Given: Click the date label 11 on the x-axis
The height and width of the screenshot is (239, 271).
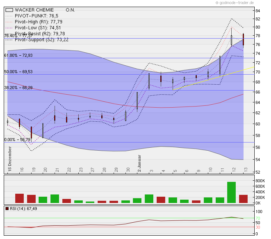Looking at the screenshot, I should [222, 170].
